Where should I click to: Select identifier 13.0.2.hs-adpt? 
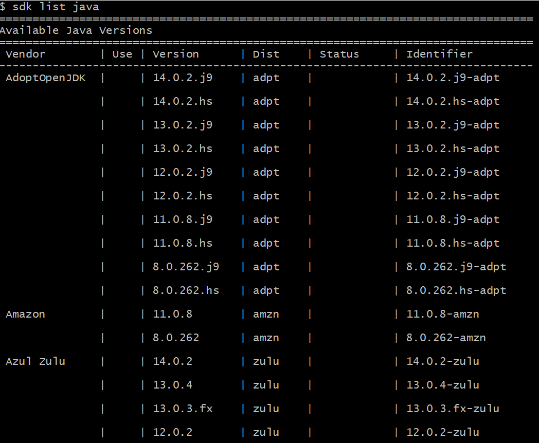click(453, 149)
